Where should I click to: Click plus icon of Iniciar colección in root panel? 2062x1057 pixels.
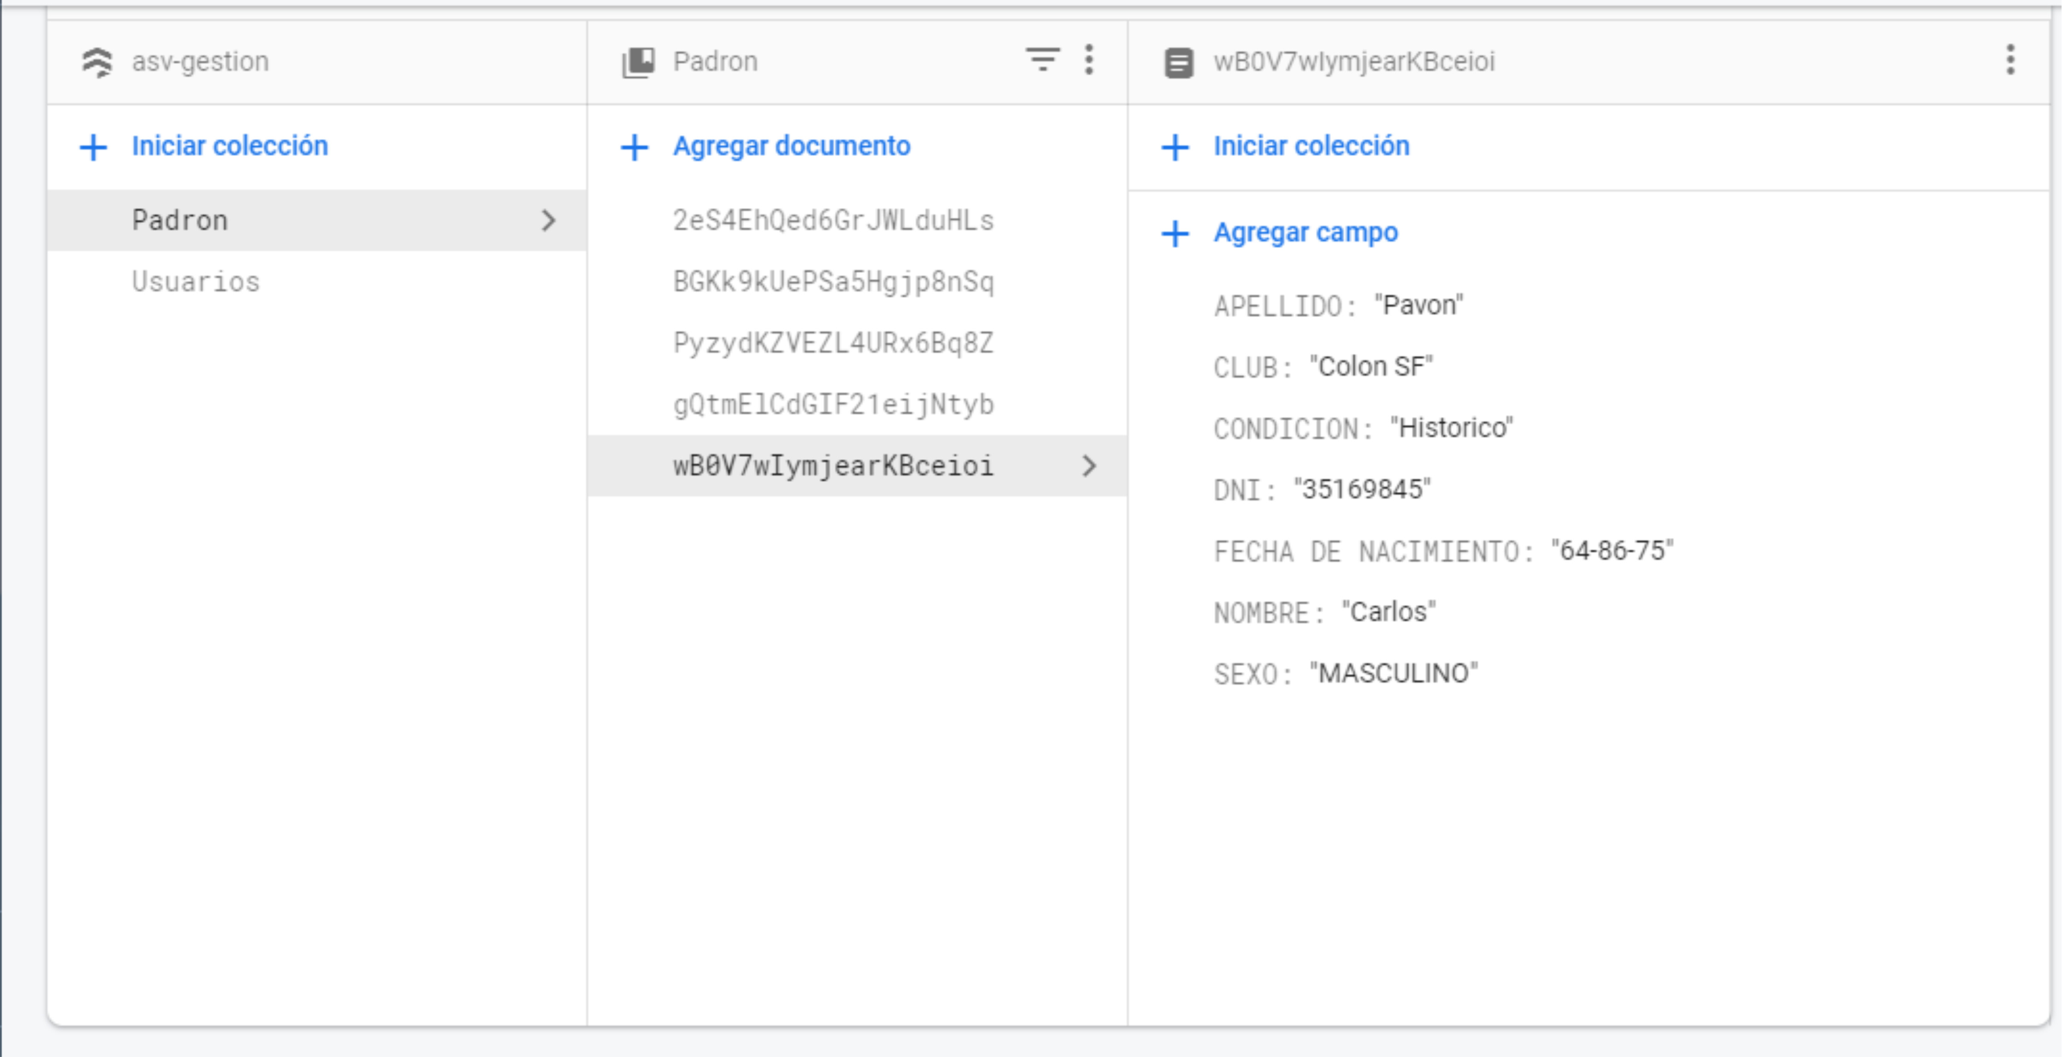(94, 146)
